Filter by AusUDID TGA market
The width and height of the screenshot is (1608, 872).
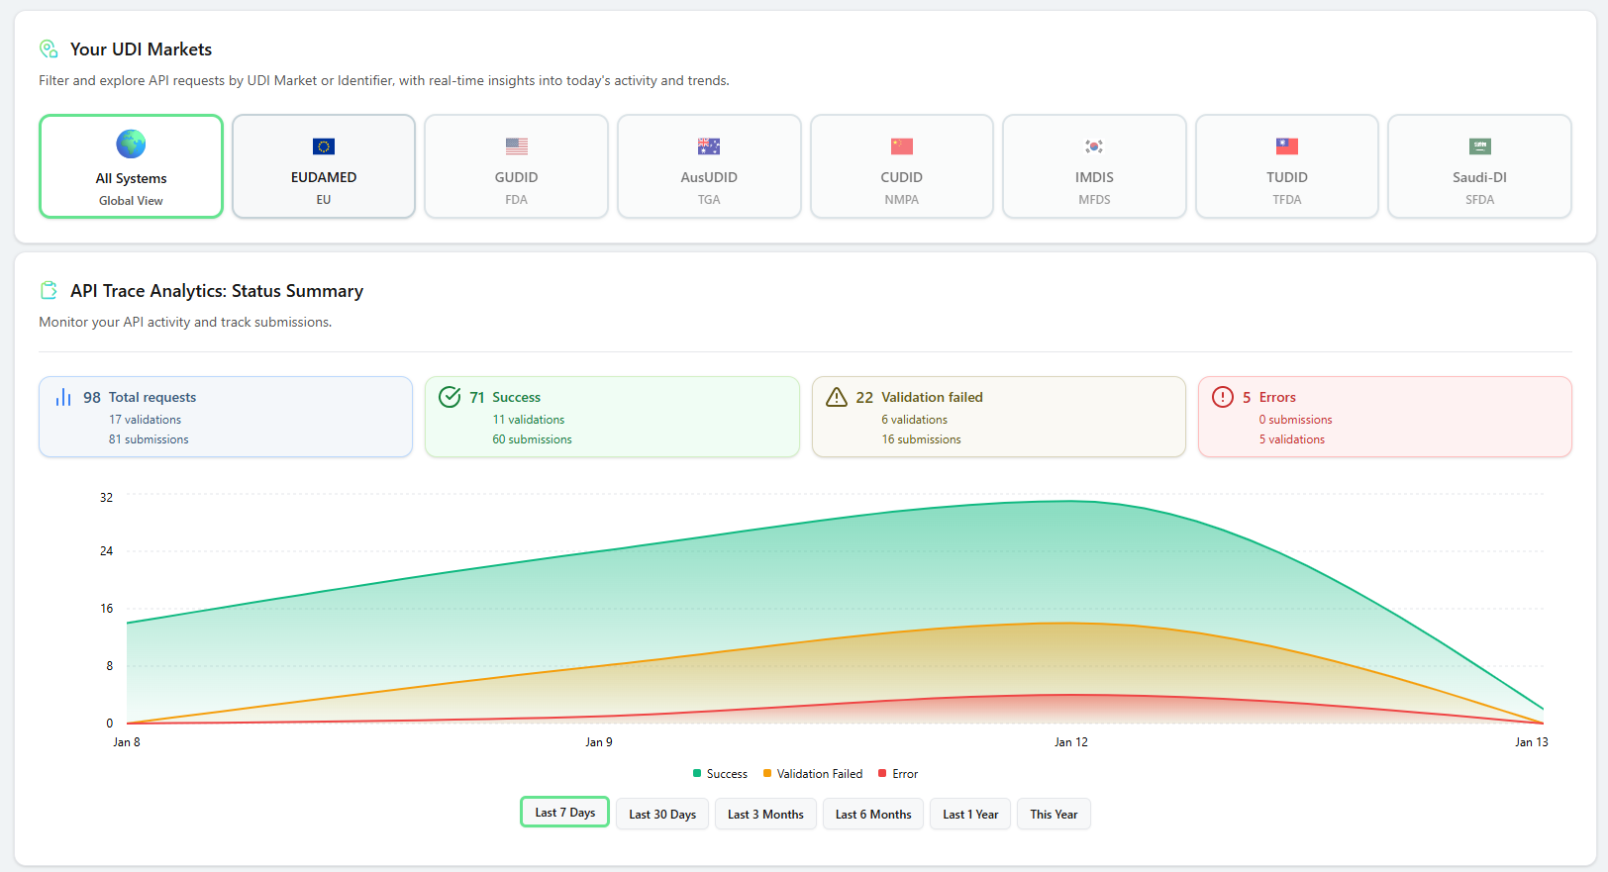tap(709, 166)
